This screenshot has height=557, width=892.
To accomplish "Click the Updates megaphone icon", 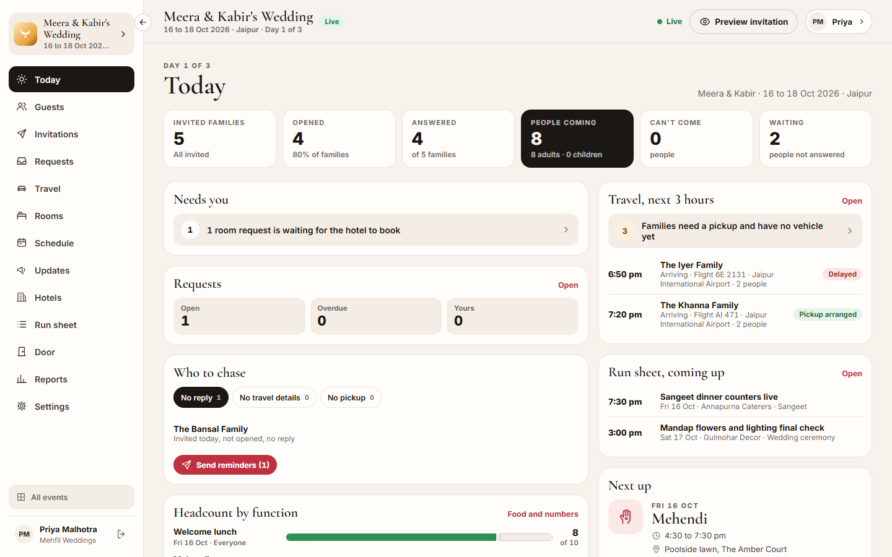I will 22,270.
